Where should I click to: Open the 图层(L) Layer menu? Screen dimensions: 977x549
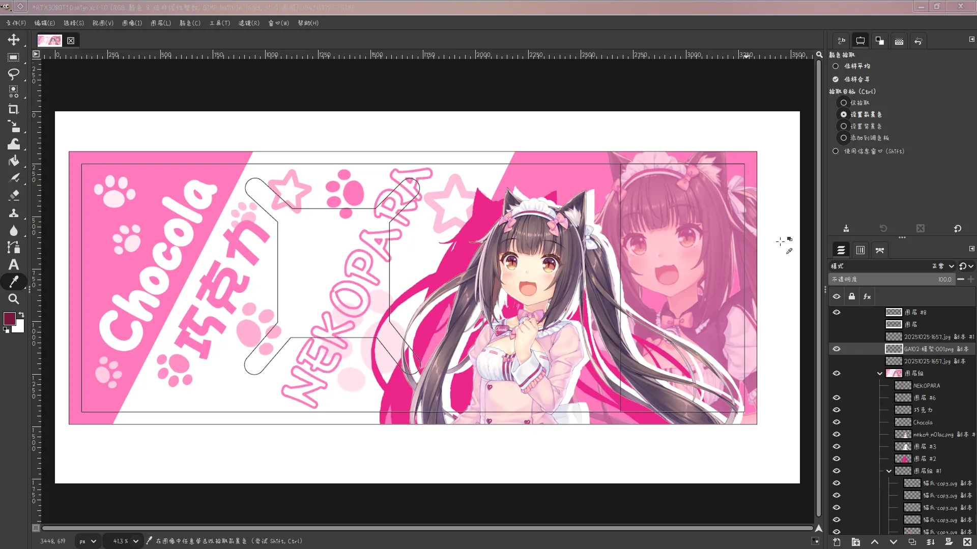pos(161,23)
